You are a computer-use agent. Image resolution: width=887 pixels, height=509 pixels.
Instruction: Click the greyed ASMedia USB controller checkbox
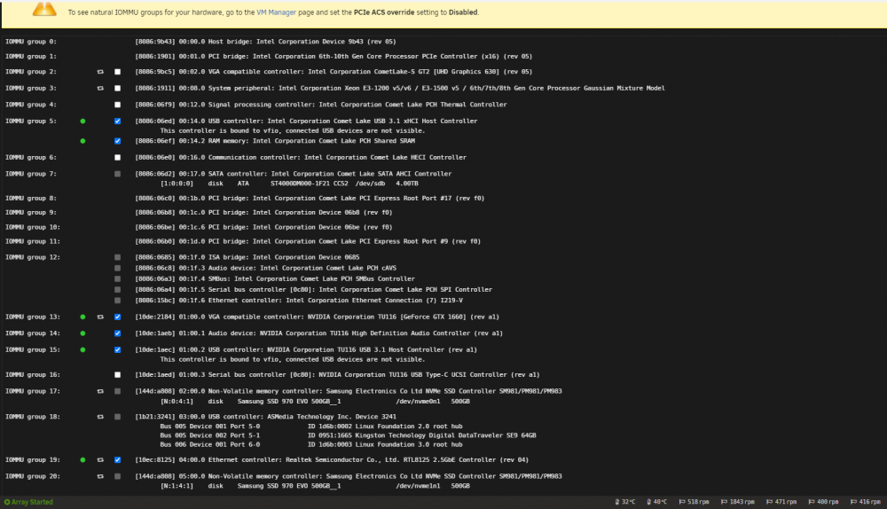118,417
